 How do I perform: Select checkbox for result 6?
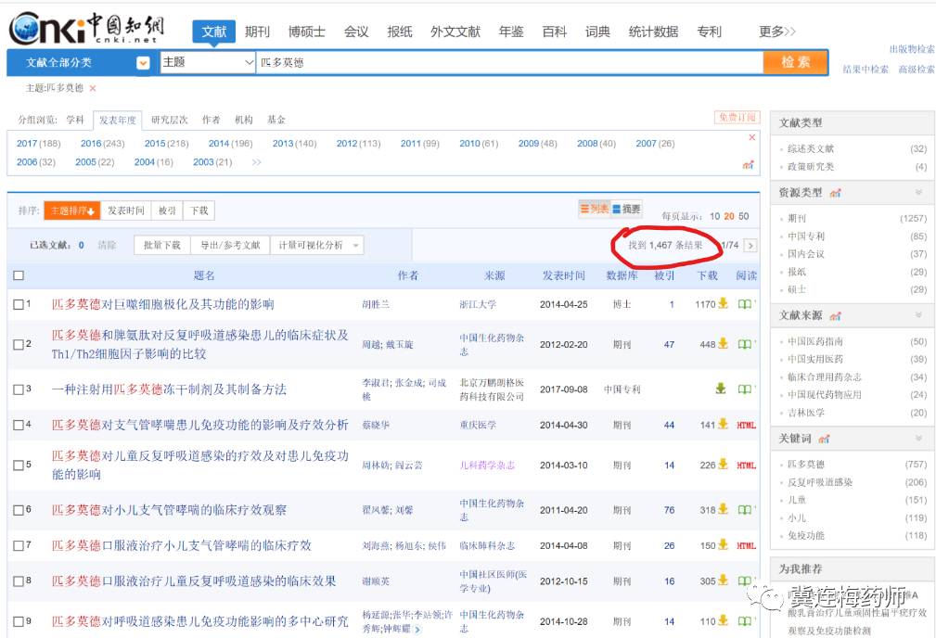(x=19, y=510)
